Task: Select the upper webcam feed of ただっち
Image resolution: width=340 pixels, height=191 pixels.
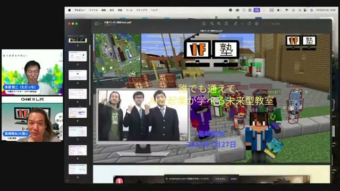Action: [32, 72]
